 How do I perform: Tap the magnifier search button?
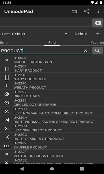(x=98, y=51)
